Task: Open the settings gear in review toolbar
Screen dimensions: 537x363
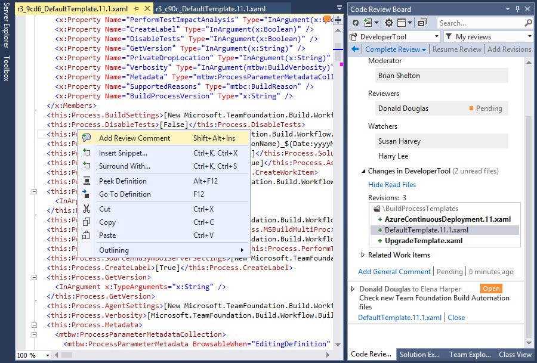Action: (388, 23)
